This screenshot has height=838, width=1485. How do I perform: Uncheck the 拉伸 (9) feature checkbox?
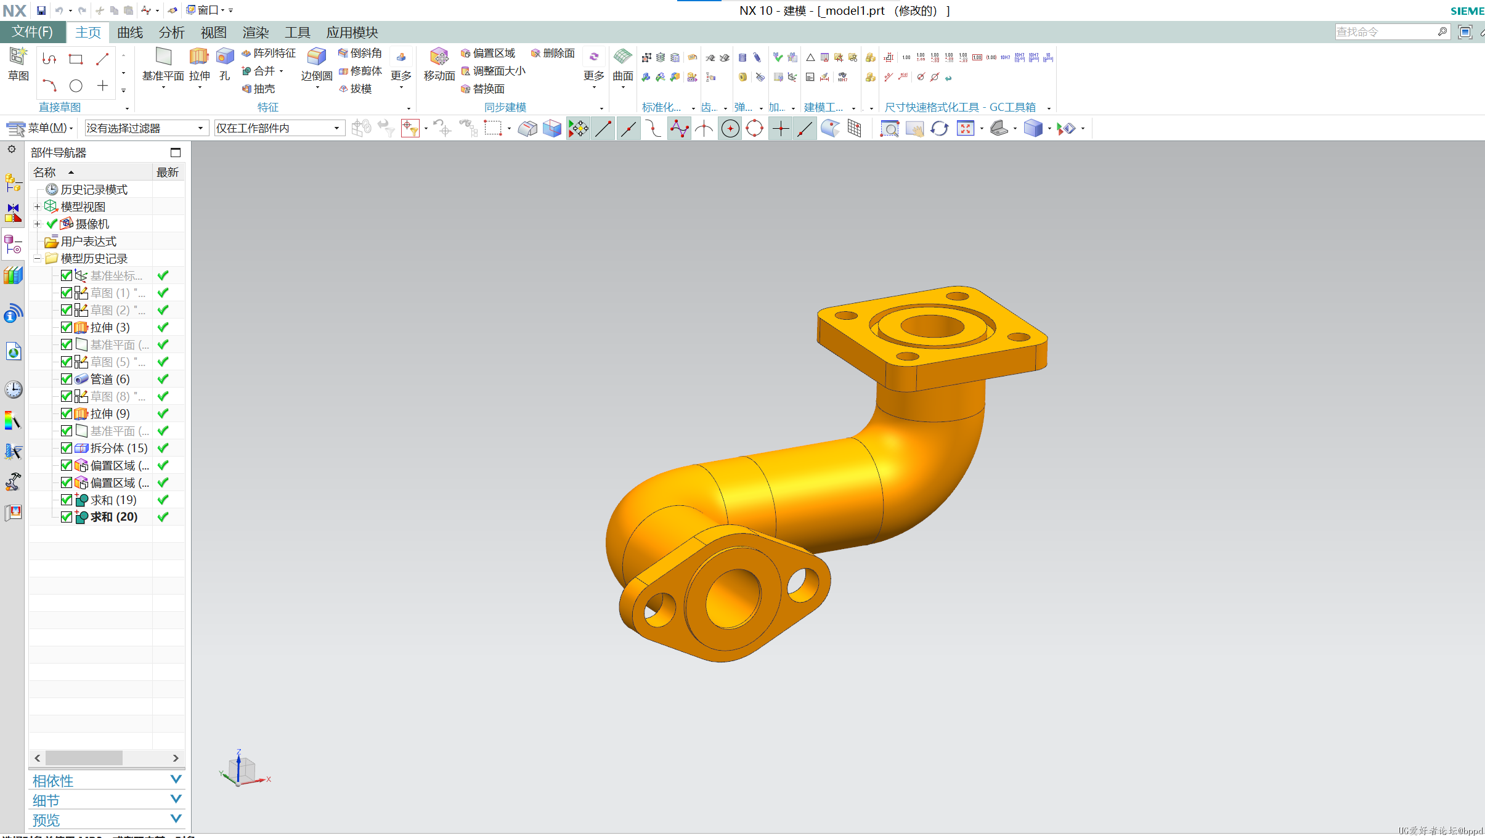pos(67,413)
